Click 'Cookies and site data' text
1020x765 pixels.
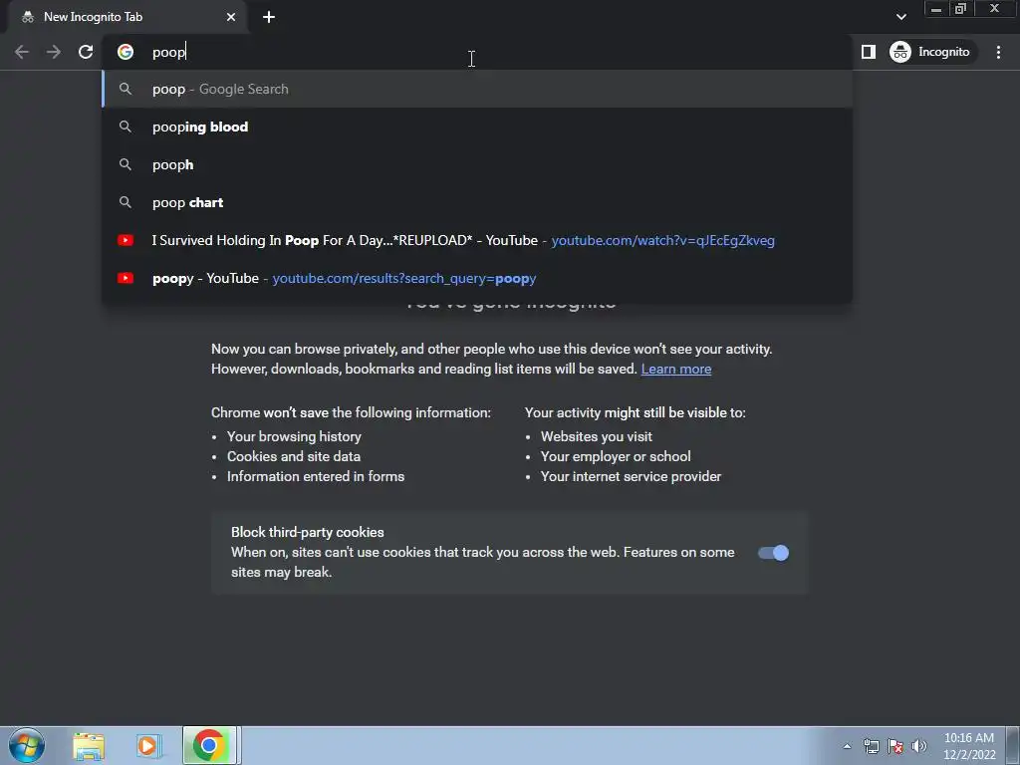pyautogui.click(x=294, y=456)
